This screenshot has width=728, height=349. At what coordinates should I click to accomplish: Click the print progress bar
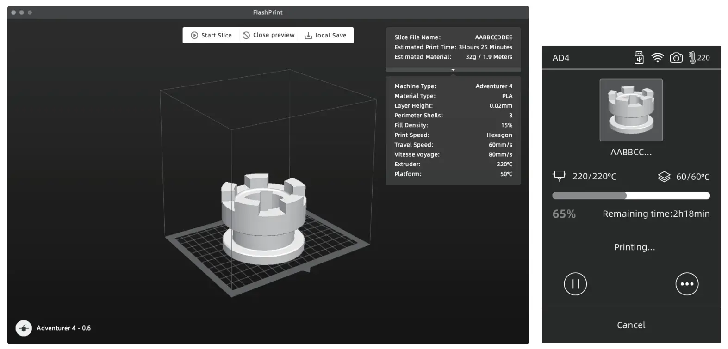(631, 196)
